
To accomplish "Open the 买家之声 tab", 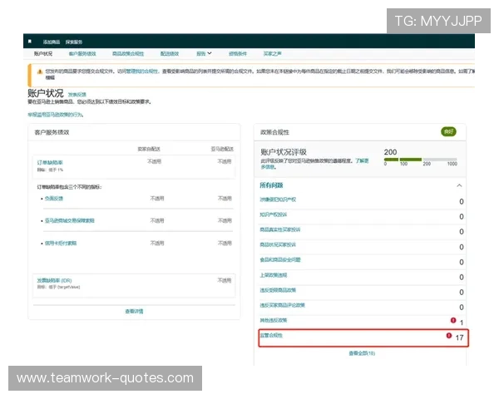I will (274, 53).
